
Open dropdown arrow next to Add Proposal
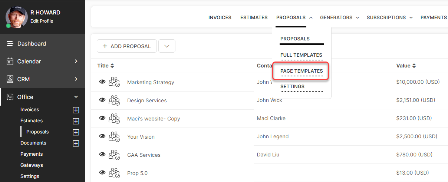pyautogui.click(x=167, y=46)
